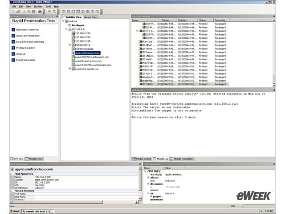This screenshot has height=214, width=285.
Task: Collapse the localhost tree node
Action: click(x=63, y=21)
